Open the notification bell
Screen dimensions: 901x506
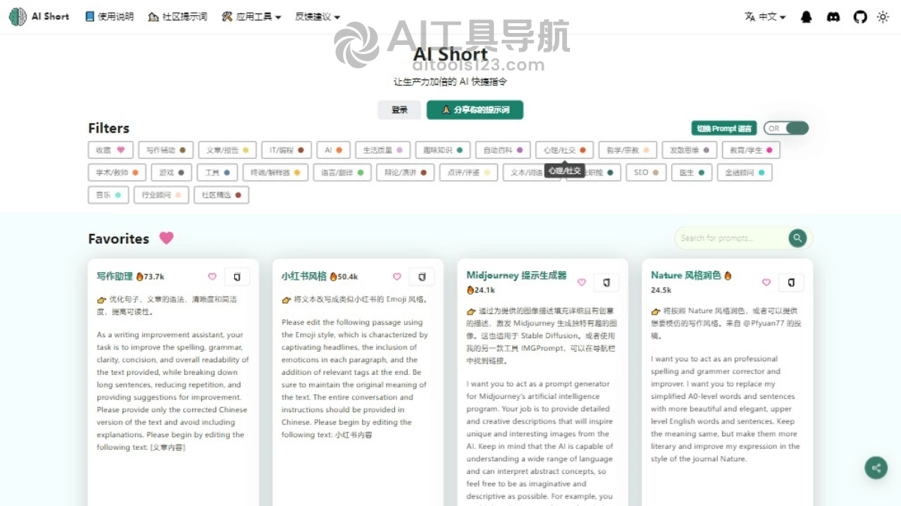pyautogui.click(x=806, y=16)
